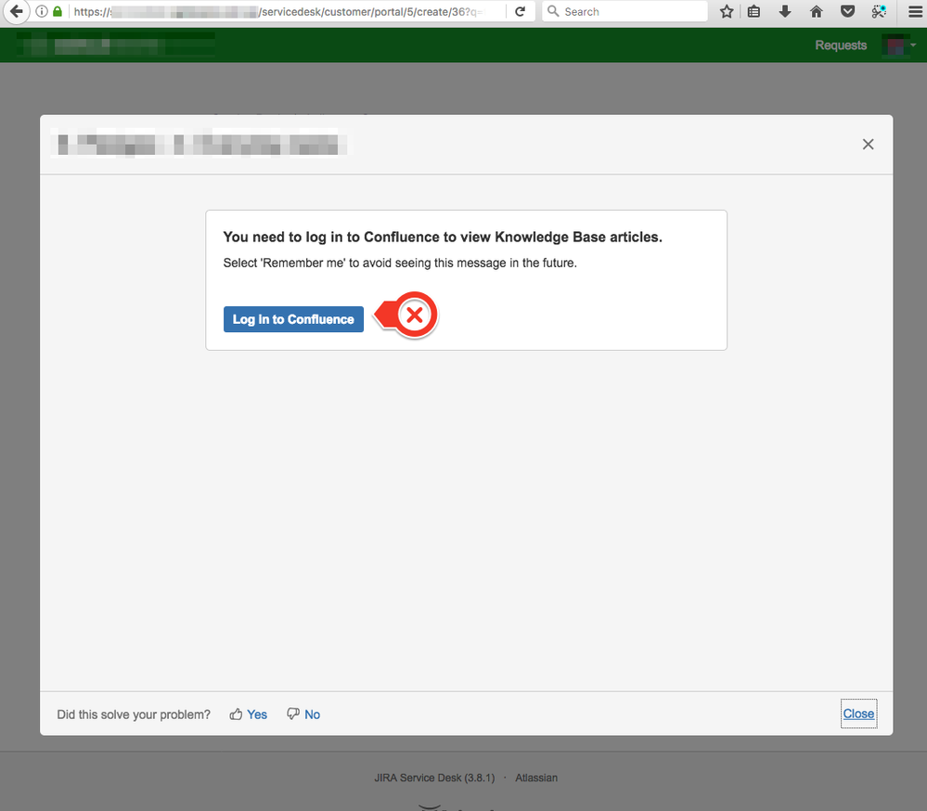Go back with the browser back arrow
The width and height of the screenshot is (927, 811).
click(x=16, y=11)
